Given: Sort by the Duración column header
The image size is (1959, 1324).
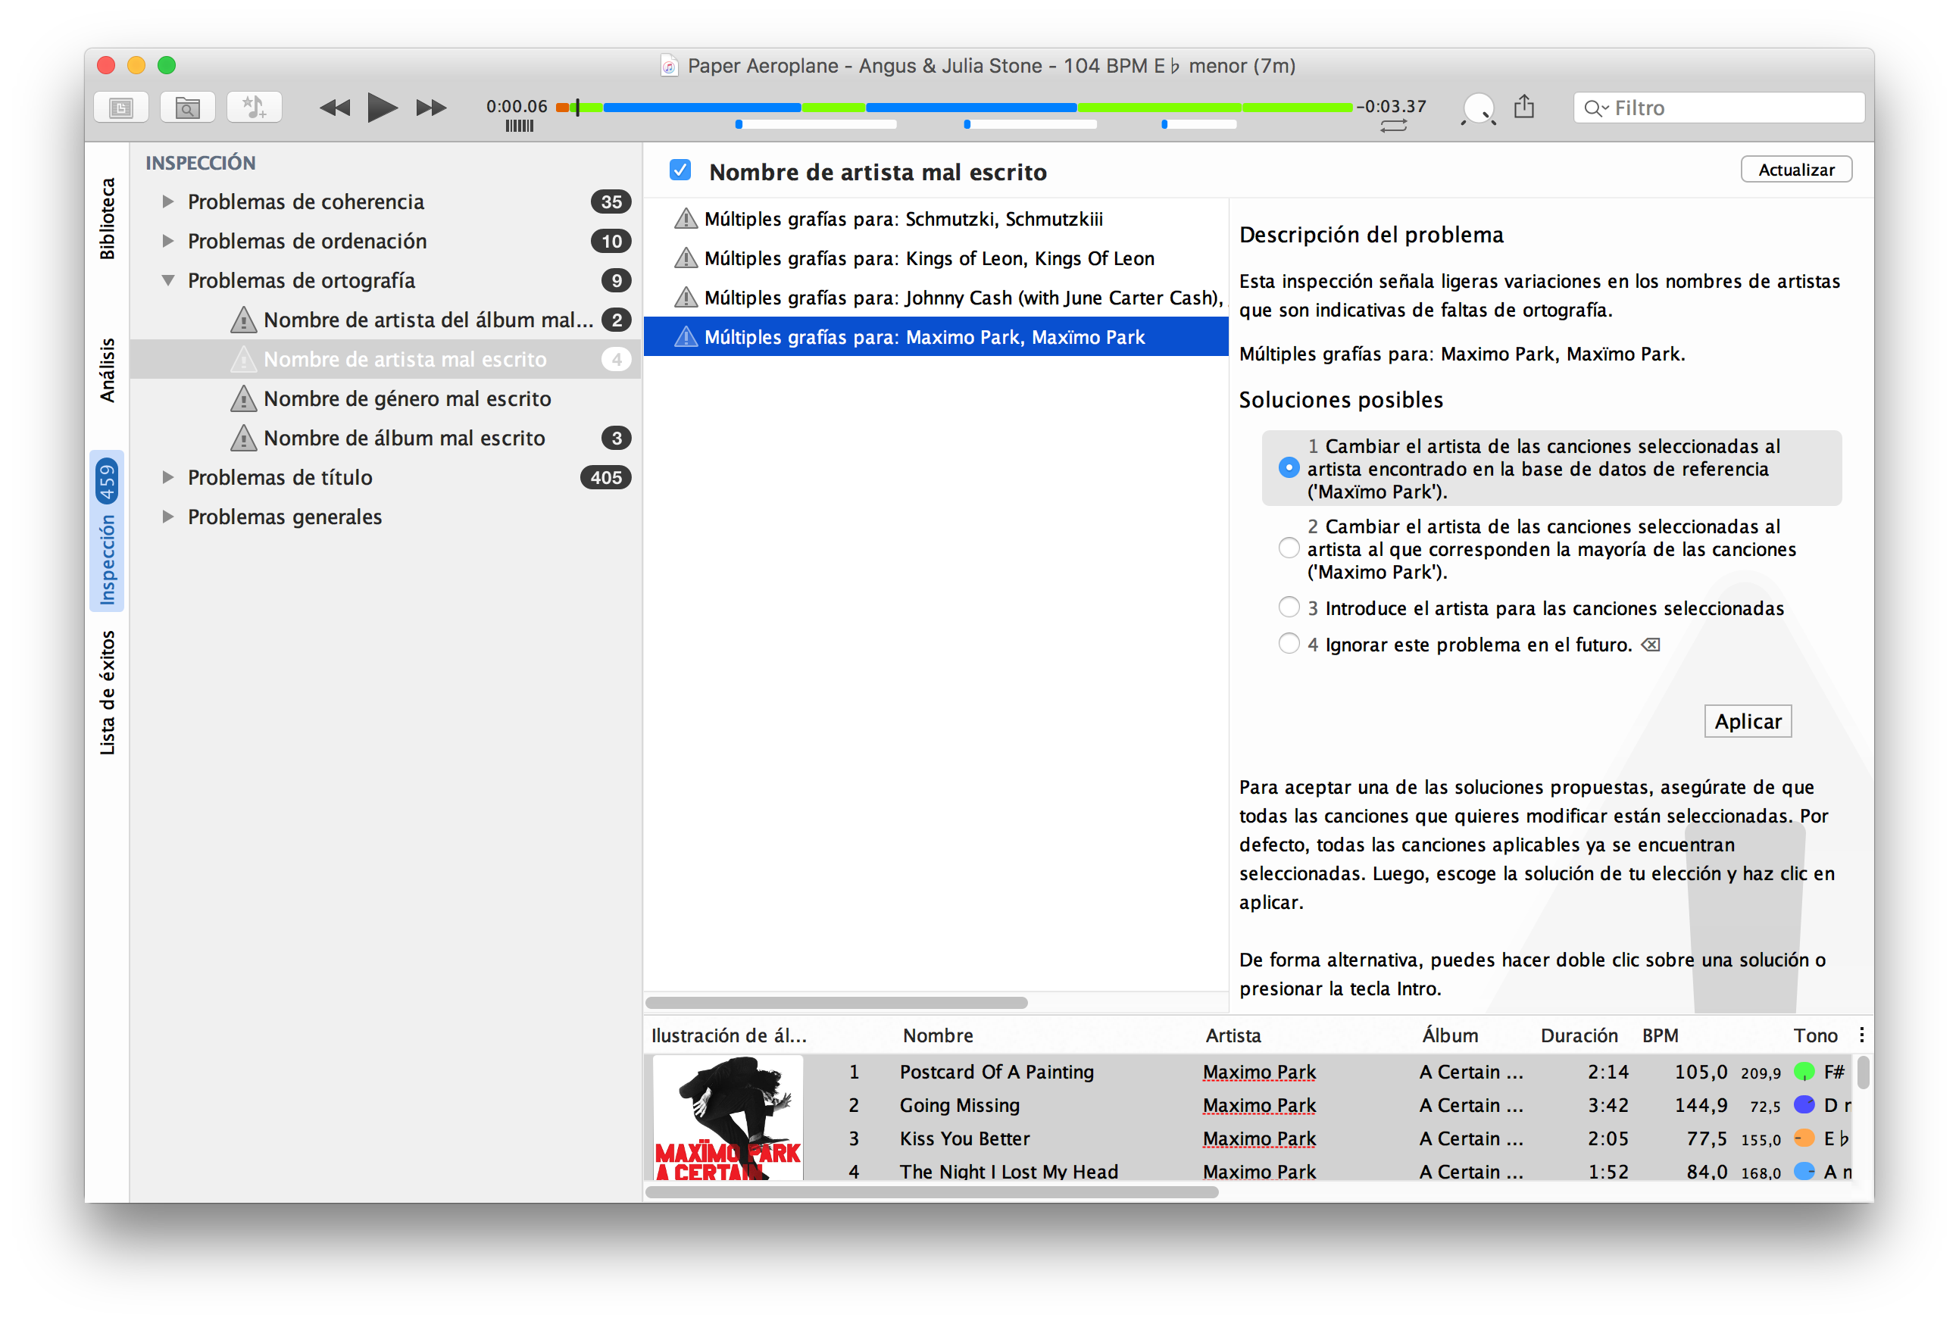Looking at the screenshot, I should [x=1579, y=1035].
